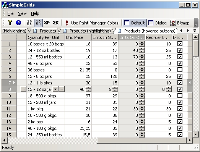
Task: Open the Help menu
Action: [x=35, y=13]
